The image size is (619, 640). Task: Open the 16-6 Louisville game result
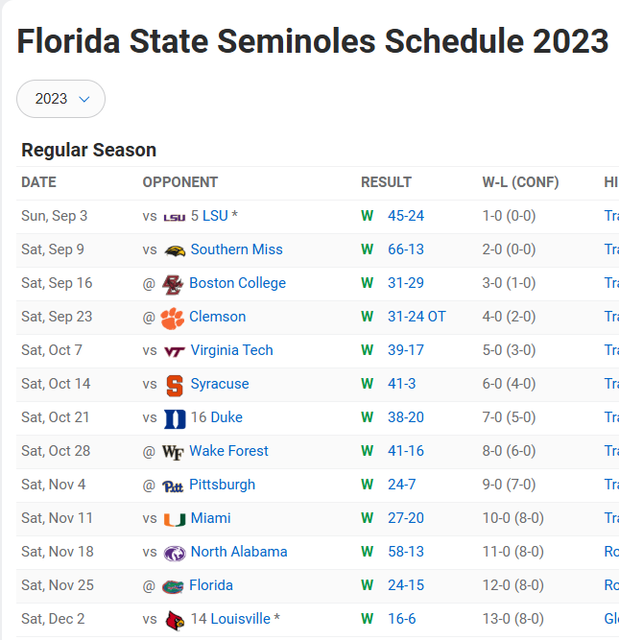pyautogui.click(x=402, y=619)
